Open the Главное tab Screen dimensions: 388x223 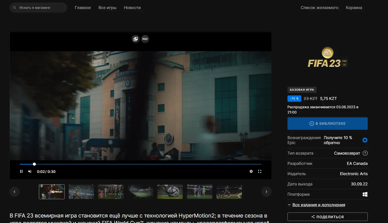(x=83, y=8)
